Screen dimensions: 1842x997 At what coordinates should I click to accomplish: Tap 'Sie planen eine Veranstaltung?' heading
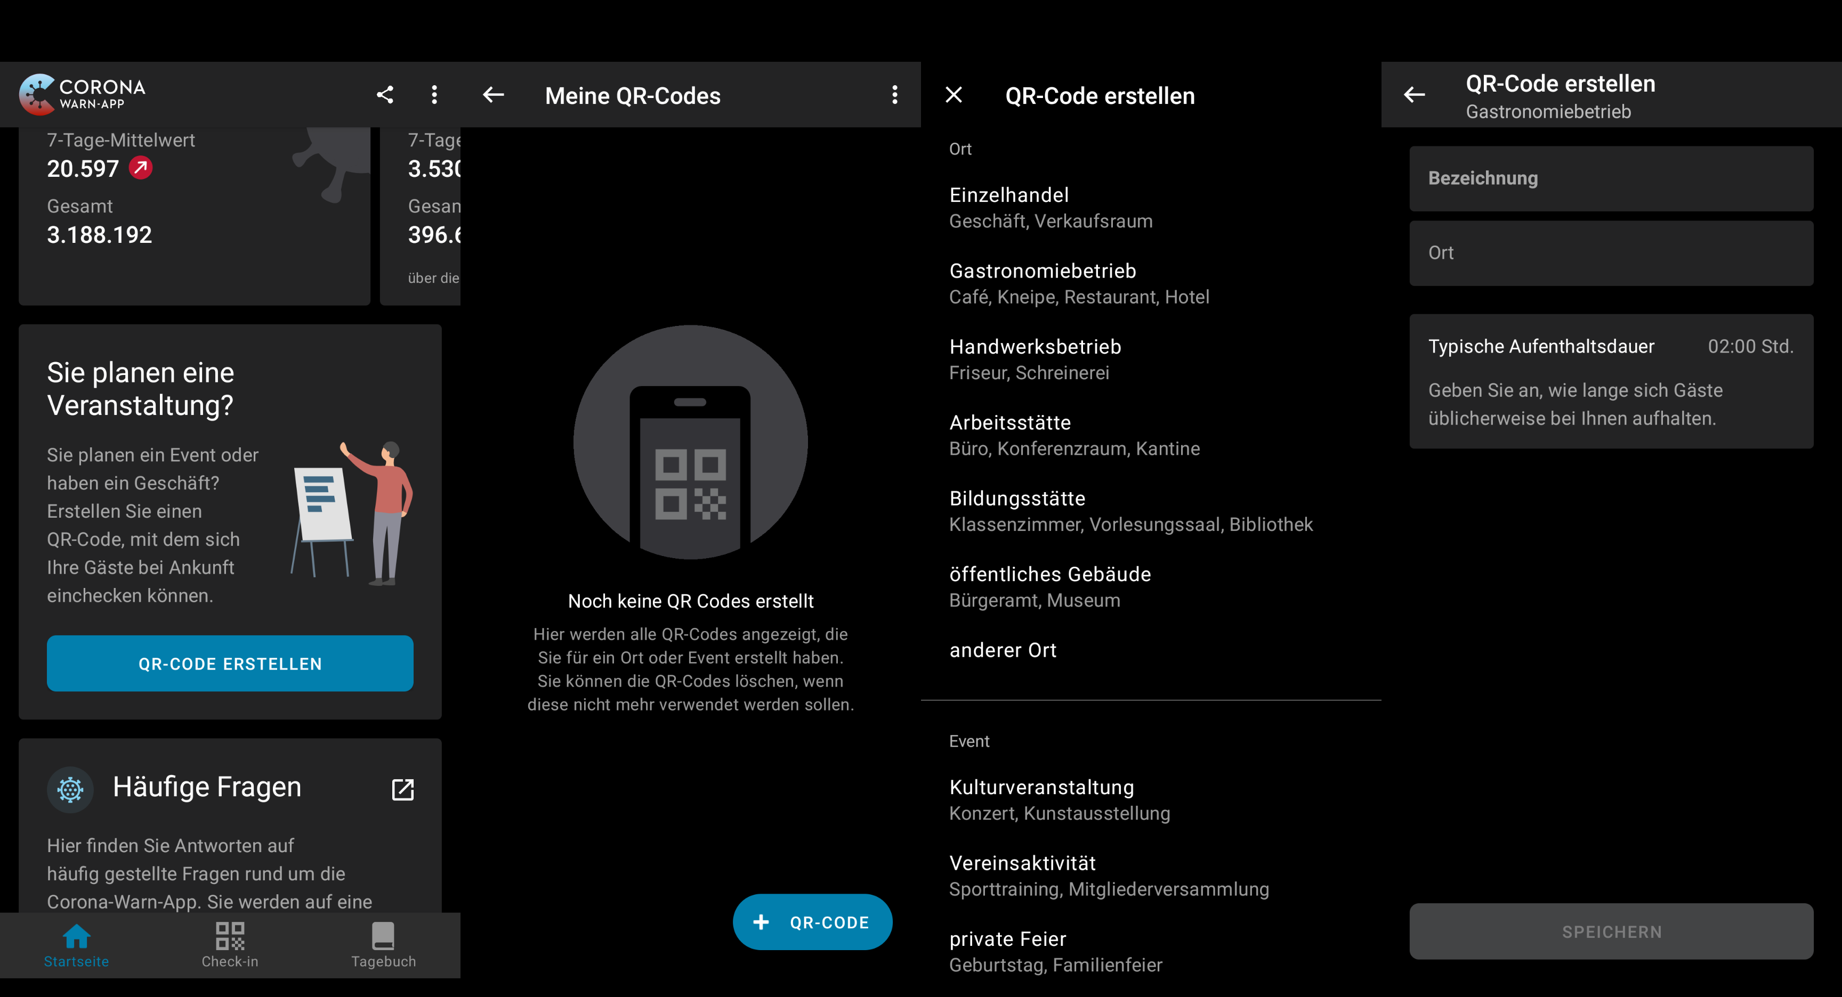click(140, 389)
